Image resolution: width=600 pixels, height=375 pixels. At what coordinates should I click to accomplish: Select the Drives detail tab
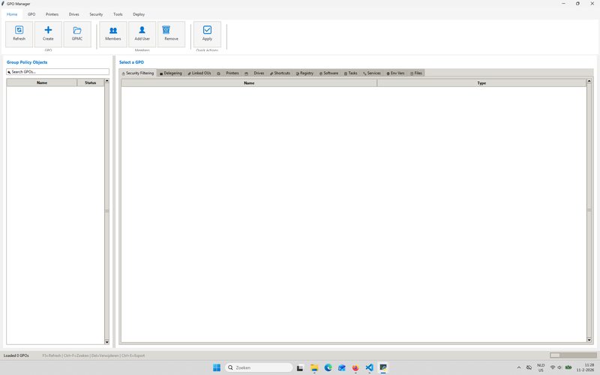(255, 73)
